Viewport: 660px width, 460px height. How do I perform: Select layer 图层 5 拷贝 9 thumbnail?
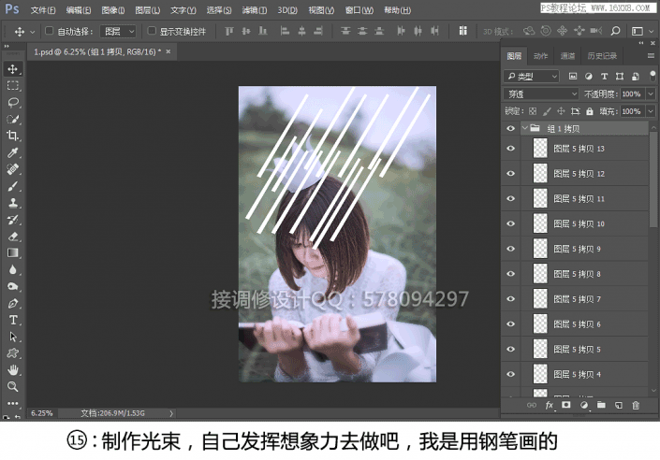click(539, 250)
